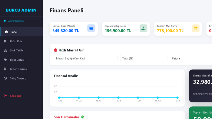This screenshot has width=212, height=119.
Task: Click the red minus icon beside Hızlı Masraf Gir
Action: tap(55, 50)
